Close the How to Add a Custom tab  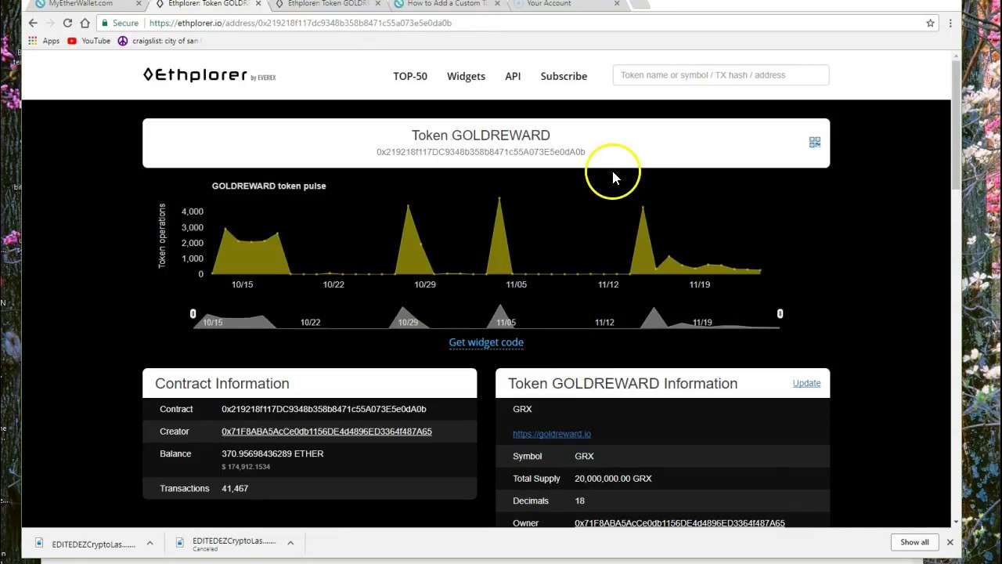497,4
